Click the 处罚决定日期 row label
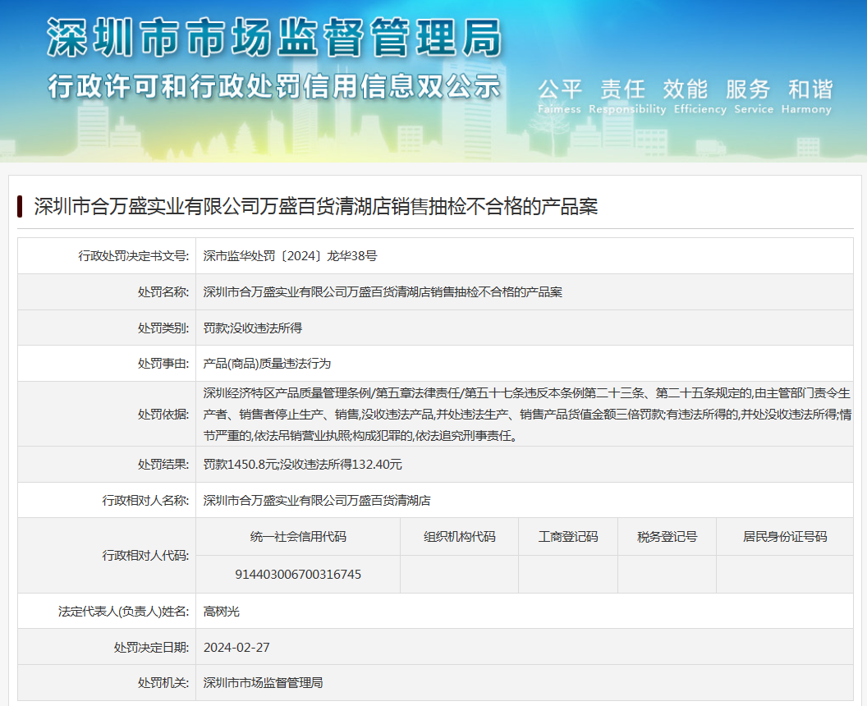This screenshot has height=706, width=867. [x=152, y=648]
